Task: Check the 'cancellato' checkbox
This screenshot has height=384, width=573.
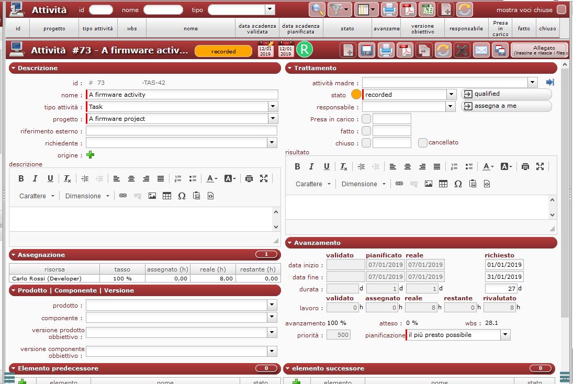Action: (x=423, y=142)
